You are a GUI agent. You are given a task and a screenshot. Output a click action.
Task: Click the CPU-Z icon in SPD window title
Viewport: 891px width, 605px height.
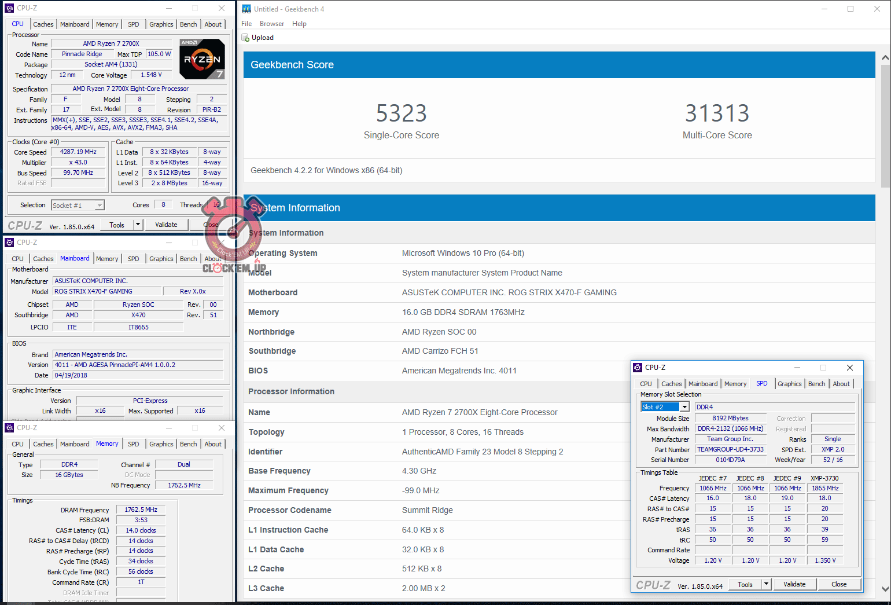click(638, 368)
